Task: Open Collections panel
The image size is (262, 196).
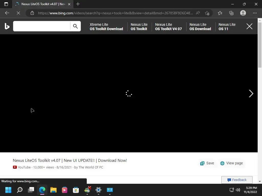Action: 231,13
